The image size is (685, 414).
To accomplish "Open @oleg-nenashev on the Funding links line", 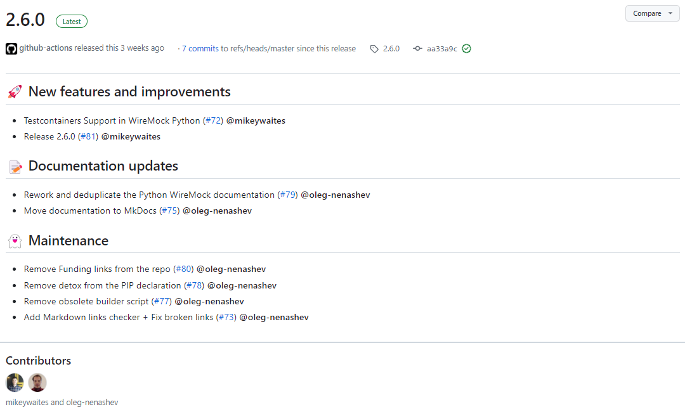I will (231, 269).
